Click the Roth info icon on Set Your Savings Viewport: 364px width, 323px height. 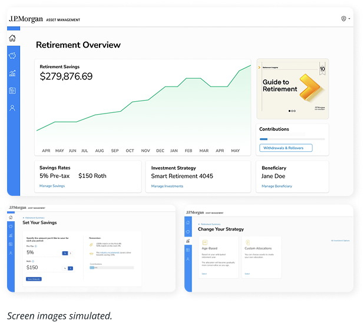[33, 261]
